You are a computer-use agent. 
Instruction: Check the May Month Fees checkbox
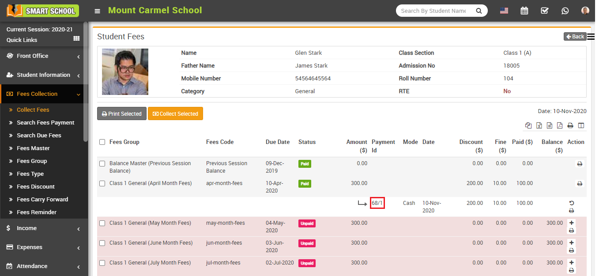point(102,223)
